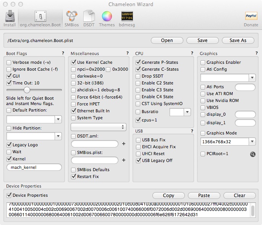Viewport: 262px width, 225px height.
Task: Toggle SMBios Defaults checkbox
Action: click(73, 170)
